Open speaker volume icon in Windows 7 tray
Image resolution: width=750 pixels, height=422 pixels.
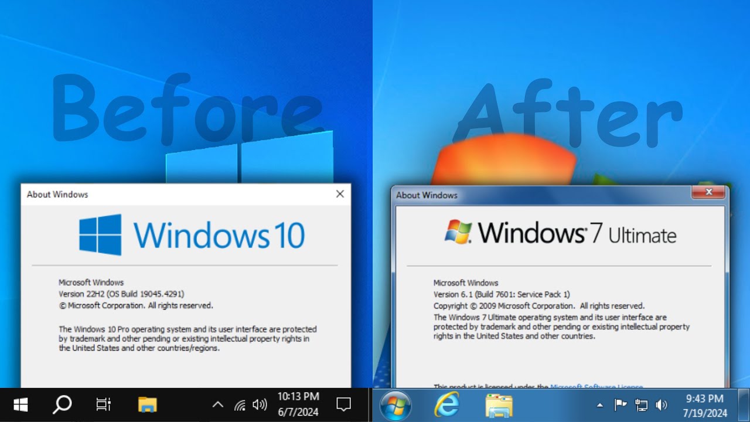[662, 405]
